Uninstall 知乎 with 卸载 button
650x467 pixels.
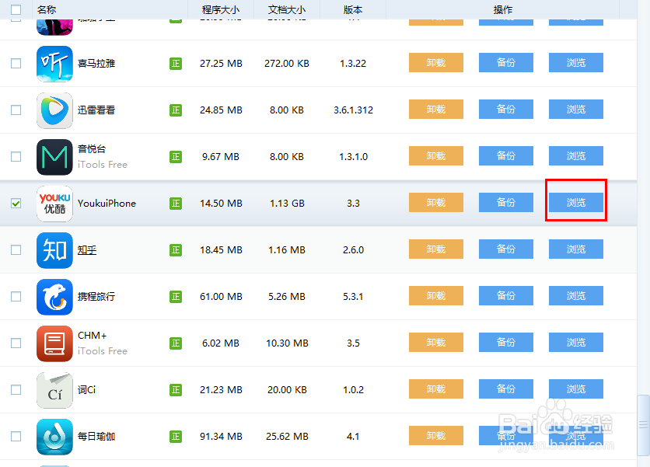pos(436,249)
